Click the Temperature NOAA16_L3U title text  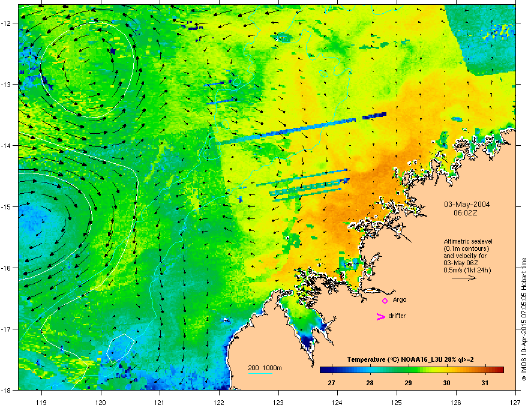(410, 359)
